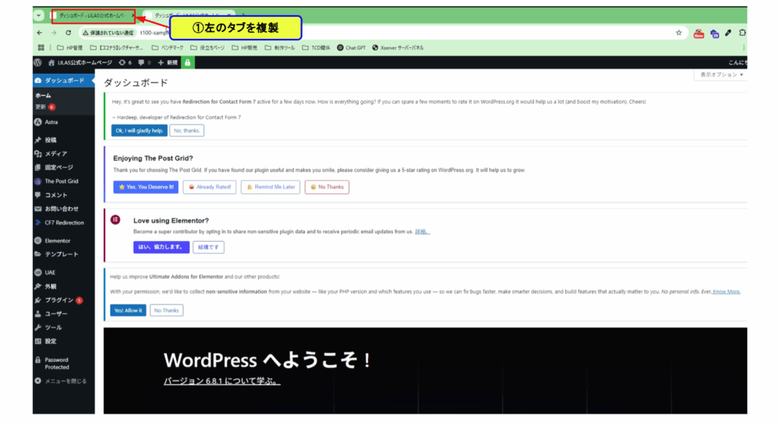The image size is (780, 426).
Task: Click the 'Remind Me Later' button
Action: 270,187
